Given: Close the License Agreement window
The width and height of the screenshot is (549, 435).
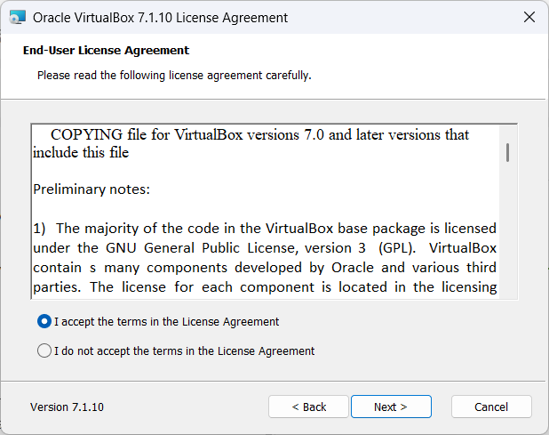Looking at the screenshot, I should tap(529, 17).
